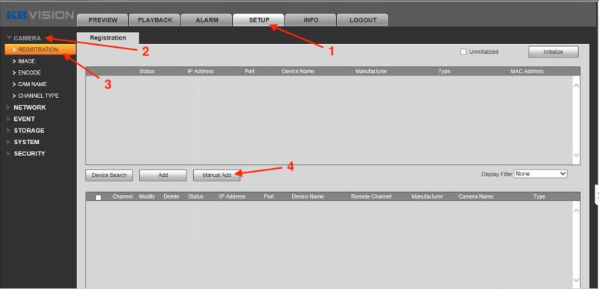This screenshot has height=289, width=599.
Task: Click the lower table Status header
Action: (x=195, y=196)
